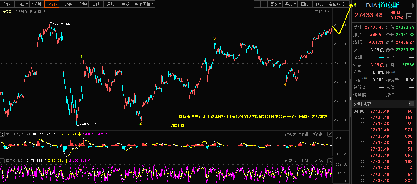
Task: Expand hidden panel with 隐藏 button
Action: click(334, 4)
